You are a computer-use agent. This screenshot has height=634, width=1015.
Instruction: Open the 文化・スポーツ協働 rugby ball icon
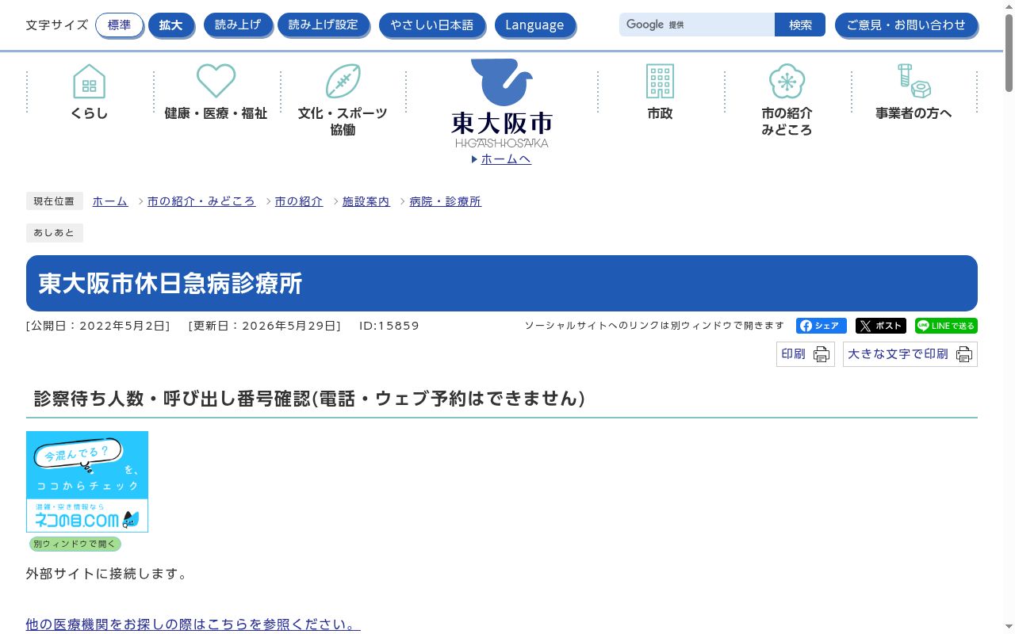tap(343, 81)
